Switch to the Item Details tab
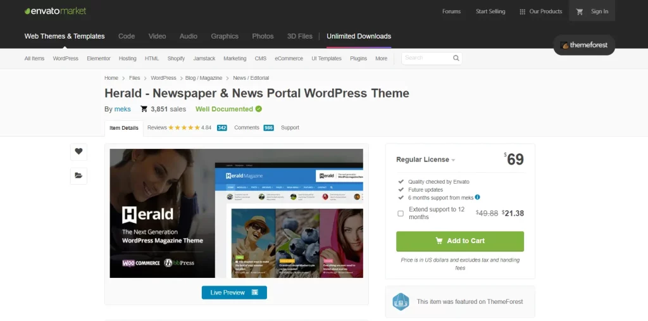The image size is (648, 321). click(x=124, y=128)
